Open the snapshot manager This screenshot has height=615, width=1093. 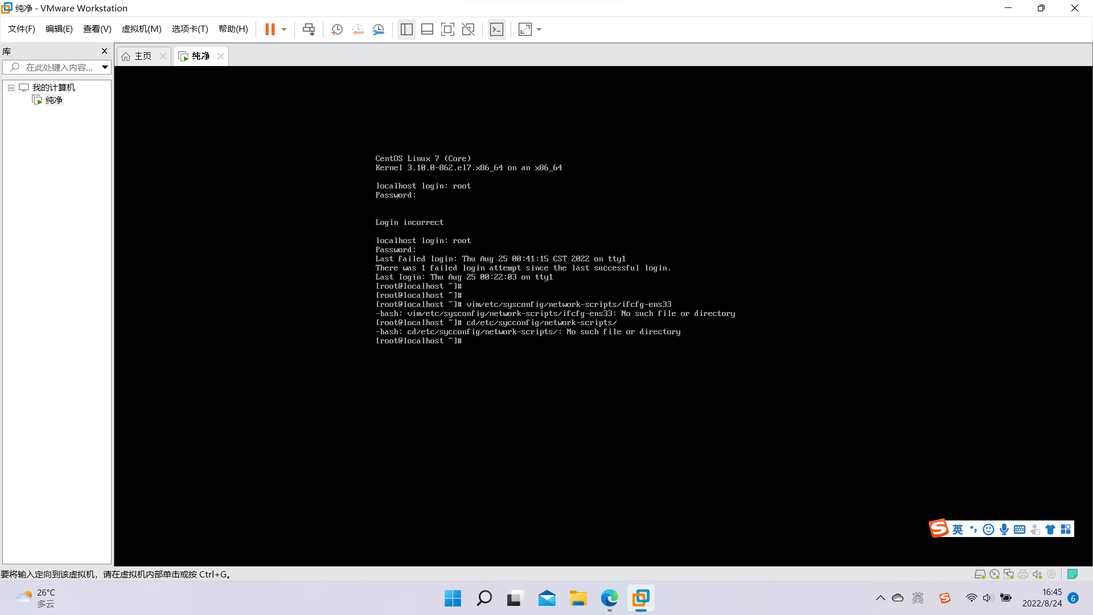[x=378, y=30]
